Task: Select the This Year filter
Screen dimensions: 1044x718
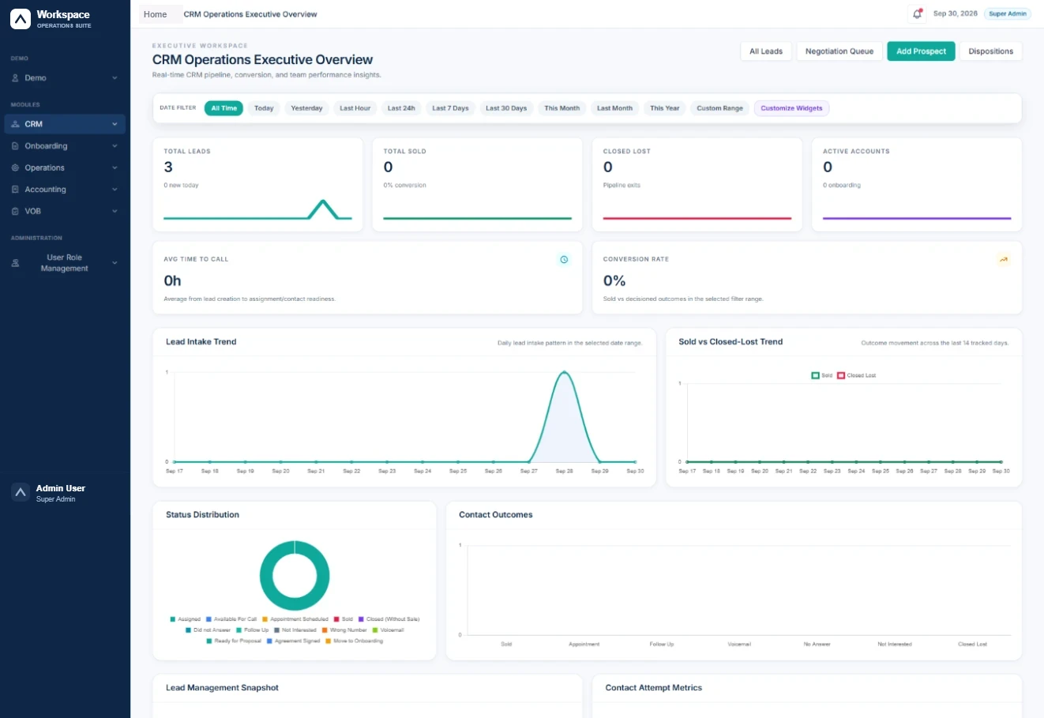Action: (665, 108)
